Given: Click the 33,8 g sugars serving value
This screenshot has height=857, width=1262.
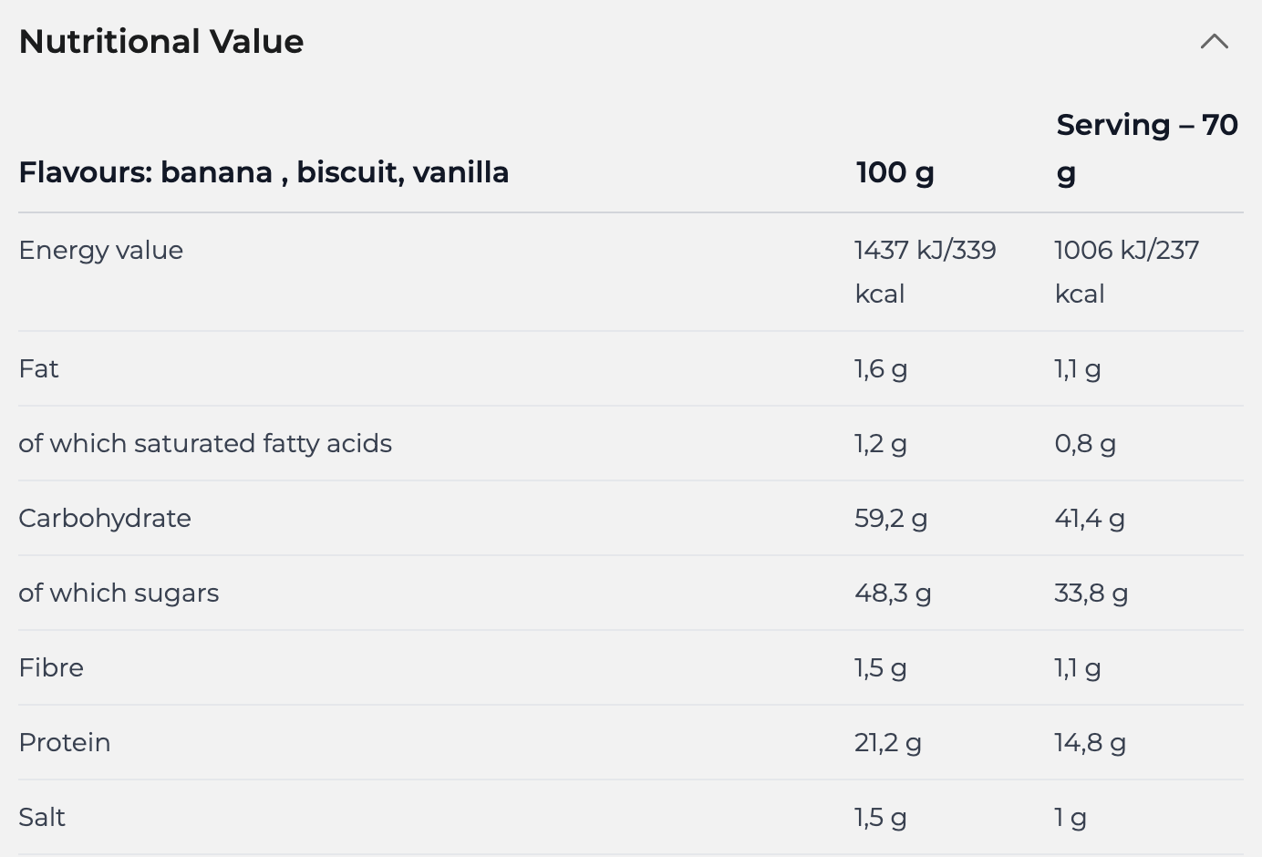Looking at the screenshot, I should point(1091,593).
